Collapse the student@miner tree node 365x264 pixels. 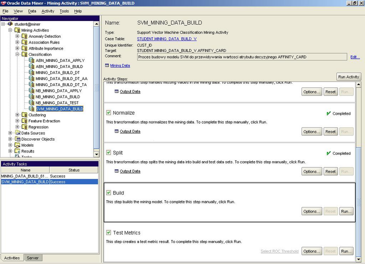pyautogui.click(x=3, y=24)
